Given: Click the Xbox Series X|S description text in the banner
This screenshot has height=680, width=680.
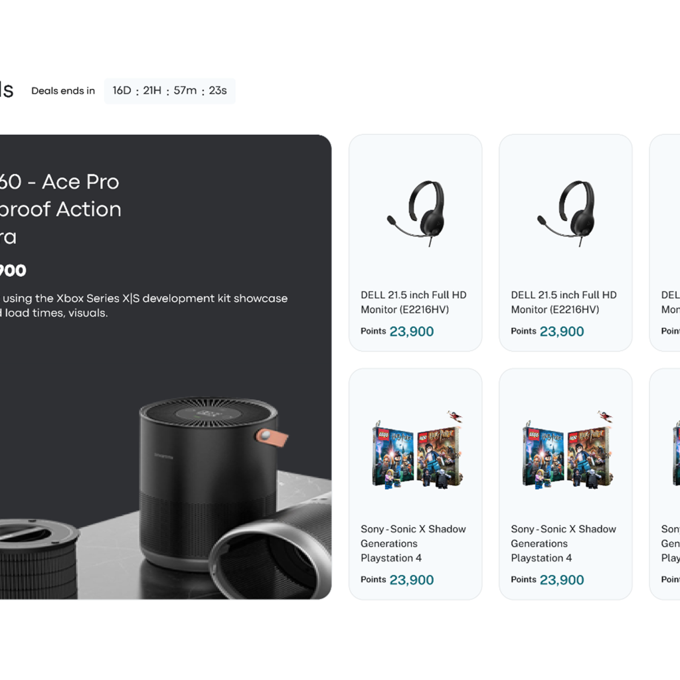Looking at the screenshot, I should (143, 305).
